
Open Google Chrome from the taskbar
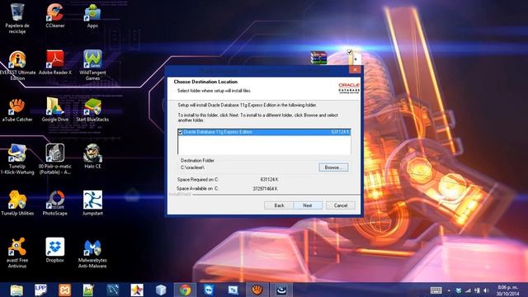[185, 290]
